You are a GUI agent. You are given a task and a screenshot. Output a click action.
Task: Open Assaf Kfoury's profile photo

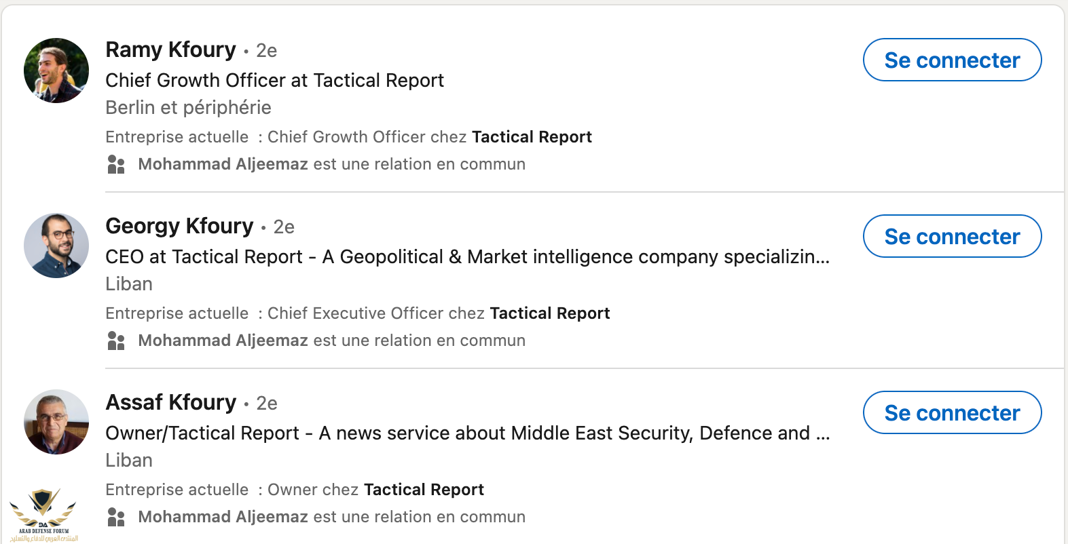click(x=56, y=422)
